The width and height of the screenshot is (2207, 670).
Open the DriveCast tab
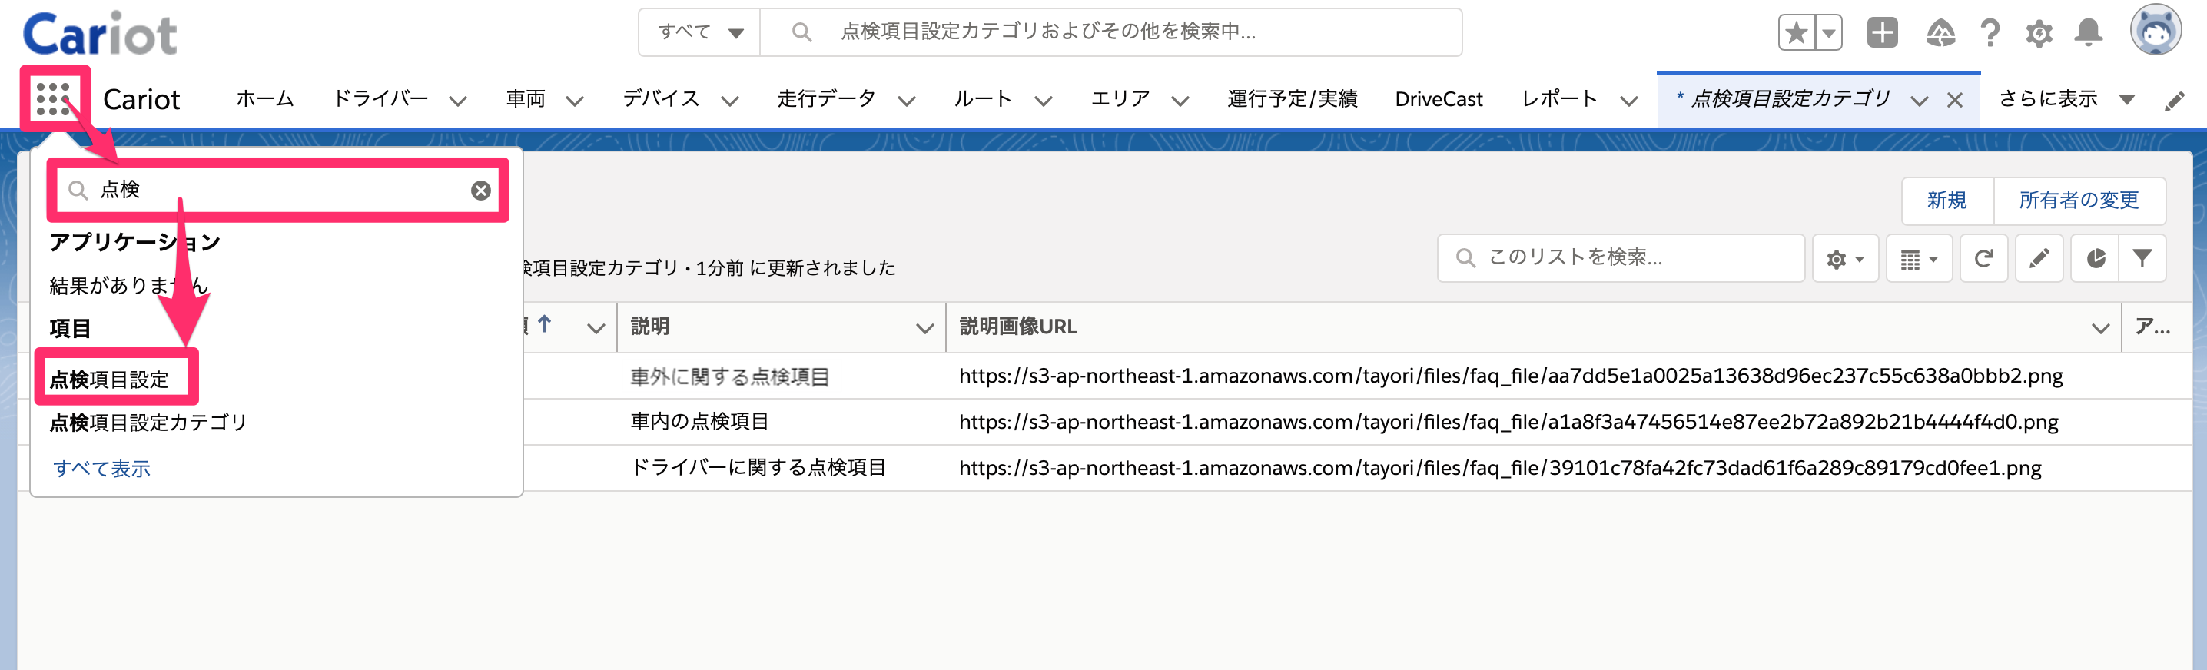pos(1439,99)
